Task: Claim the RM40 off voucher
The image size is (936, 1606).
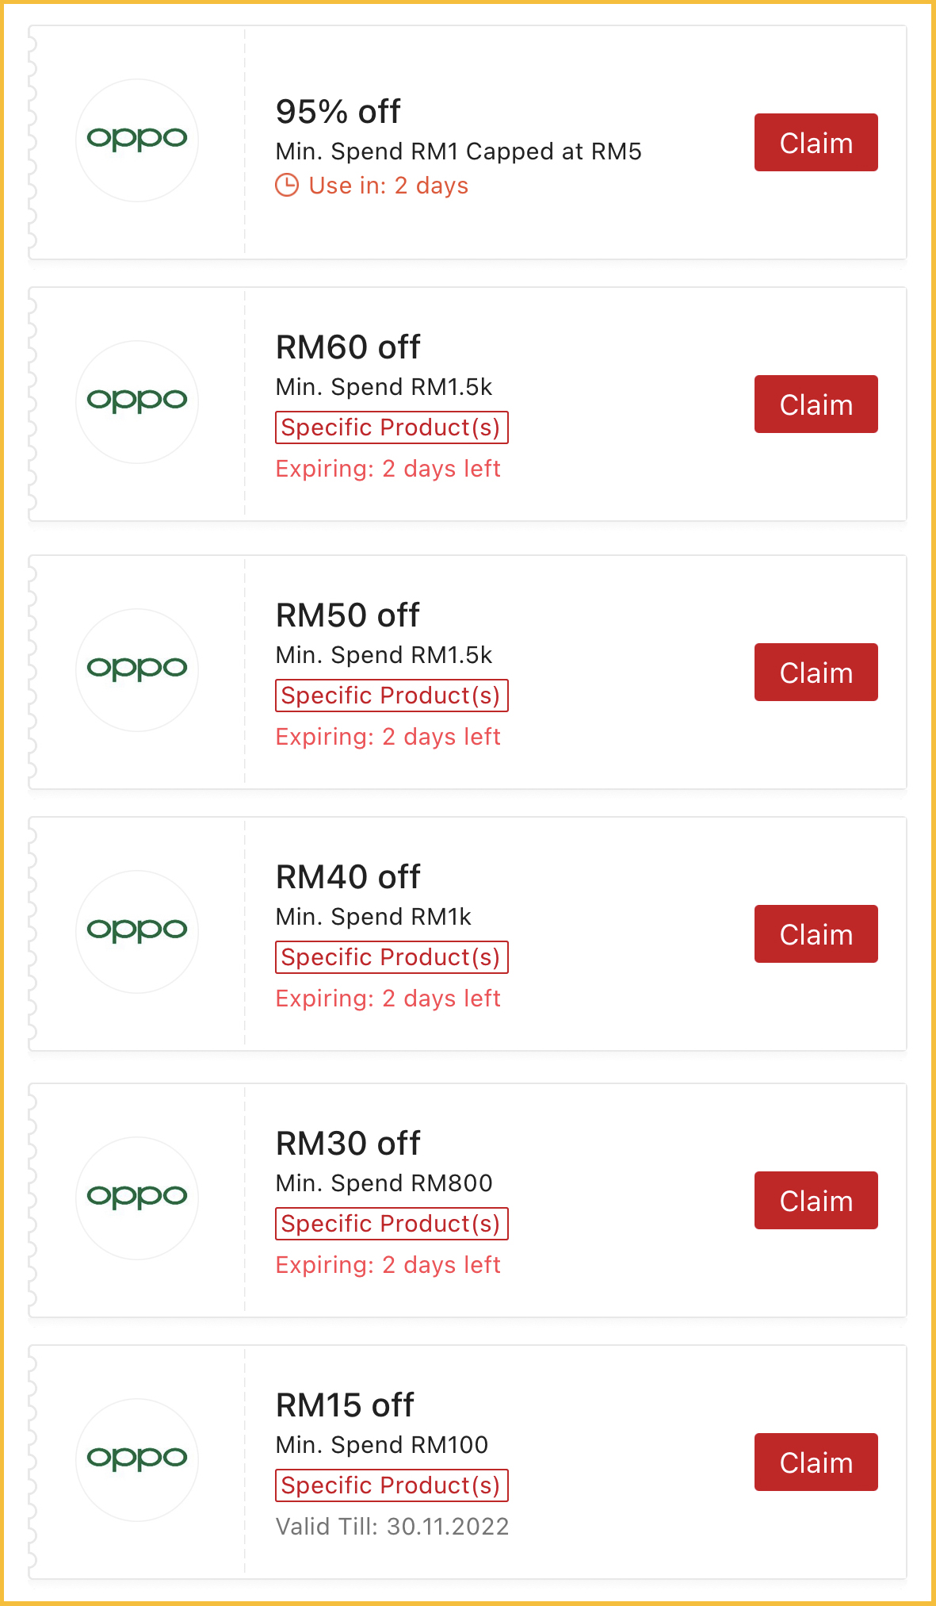Action: (x=816, y=934)
